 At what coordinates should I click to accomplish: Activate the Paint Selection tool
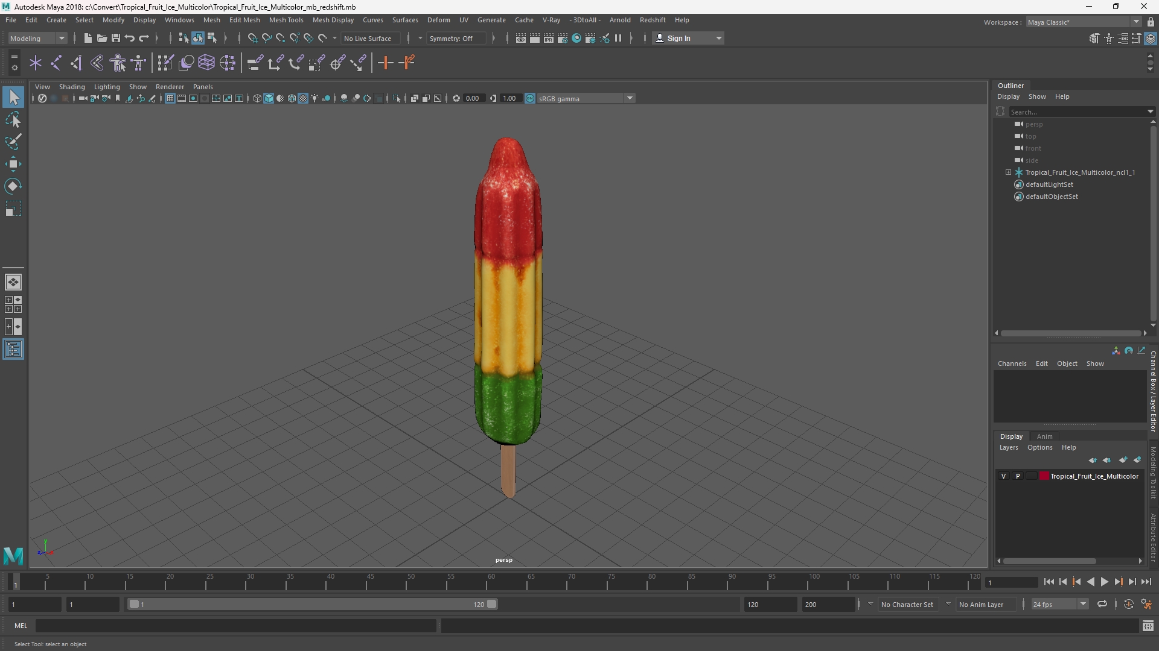13,142
